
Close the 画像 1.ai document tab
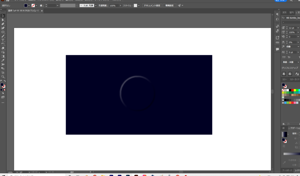click(x=42, y=11)
